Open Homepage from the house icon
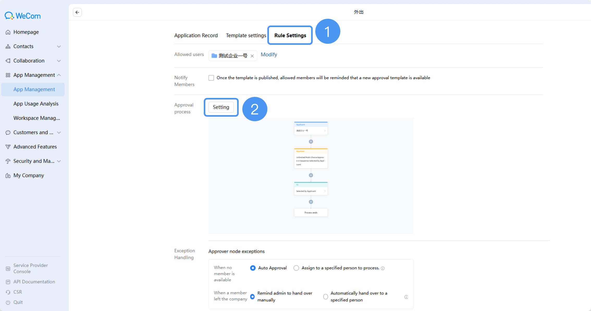The height and width of the screenshot is (311, 591). (x=8, y=32)
